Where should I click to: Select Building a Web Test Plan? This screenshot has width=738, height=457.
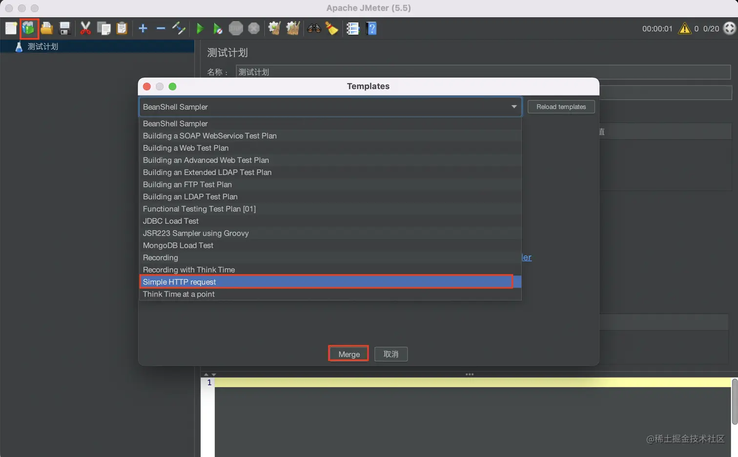coord(330,148)
